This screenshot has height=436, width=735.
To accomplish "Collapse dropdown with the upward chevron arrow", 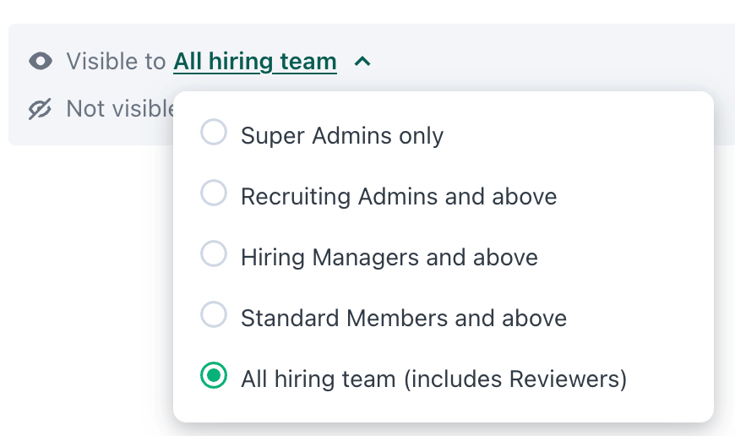I will [362, 62].
